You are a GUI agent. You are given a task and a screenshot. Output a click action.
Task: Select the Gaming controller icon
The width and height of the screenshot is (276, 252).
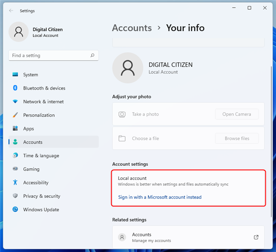point(15,169)
